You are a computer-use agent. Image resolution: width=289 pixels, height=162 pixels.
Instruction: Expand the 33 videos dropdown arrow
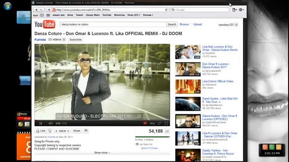pyautogui.click(x=64, y=40)
